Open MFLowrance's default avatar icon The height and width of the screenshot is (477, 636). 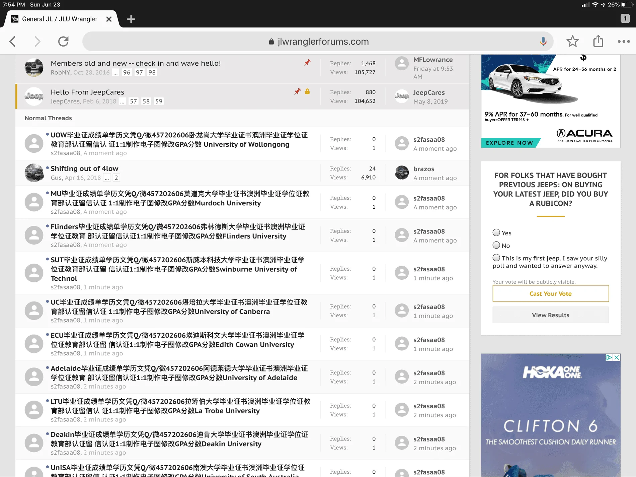tap(402, 64)
